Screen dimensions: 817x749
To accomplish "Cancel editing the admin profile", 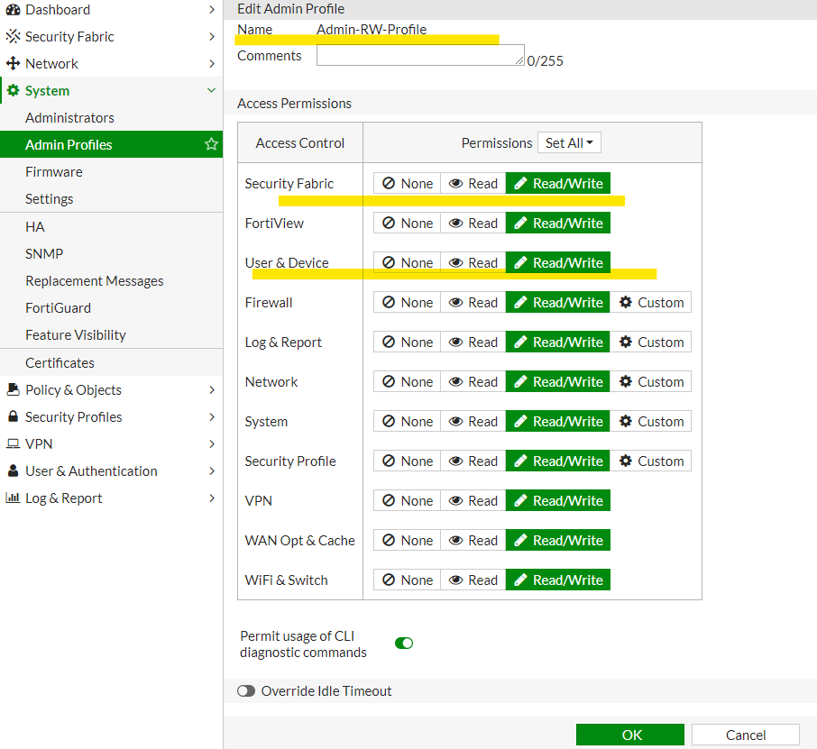I will point(745,735).
